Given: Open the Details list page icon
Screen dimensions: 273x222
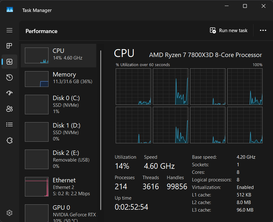Looking at the screenshot, I should [x=9, y=125].
